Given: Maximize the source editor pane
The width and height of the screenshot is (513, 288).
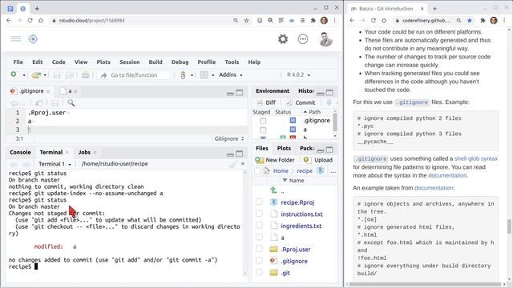Looking at the screenshot, I should [240, 93].
